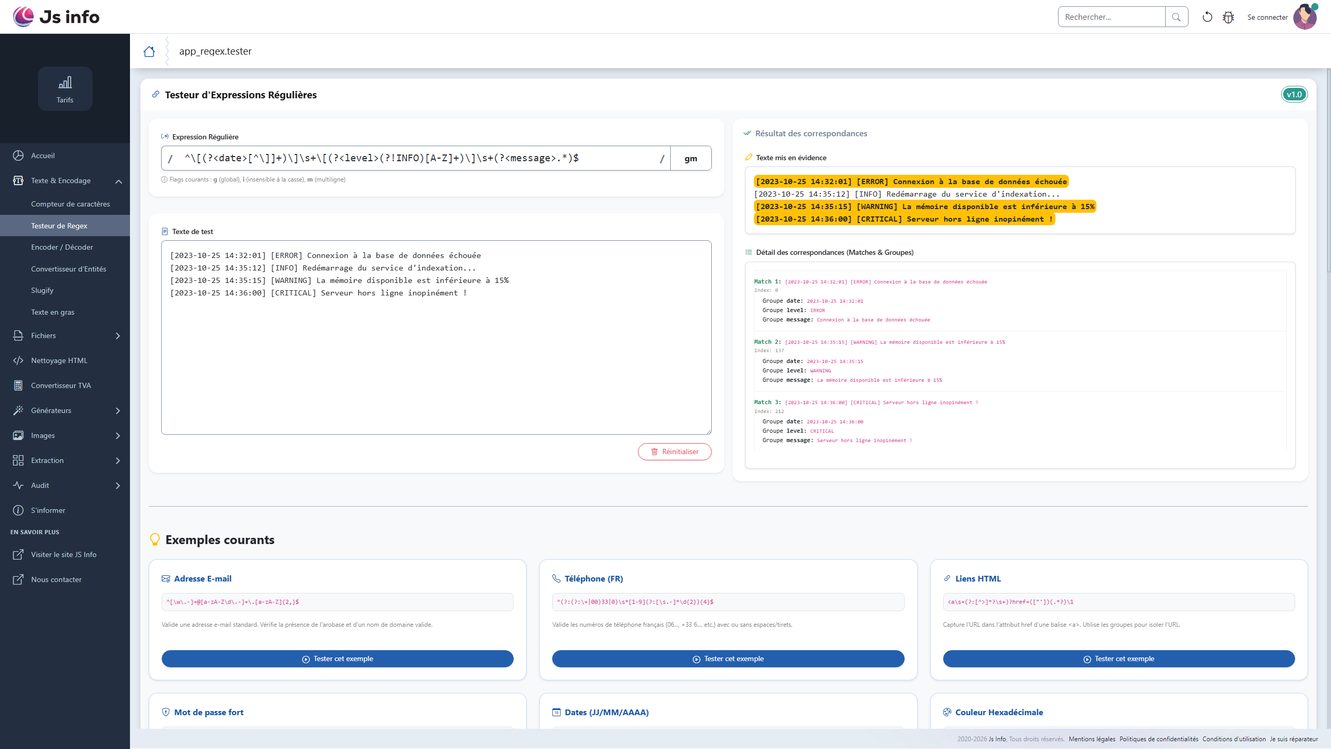Click the Couleur Hexadécimale palette icon
Image resolution: width=1331 pixels, height=749 pixels.
click(947, 712)
